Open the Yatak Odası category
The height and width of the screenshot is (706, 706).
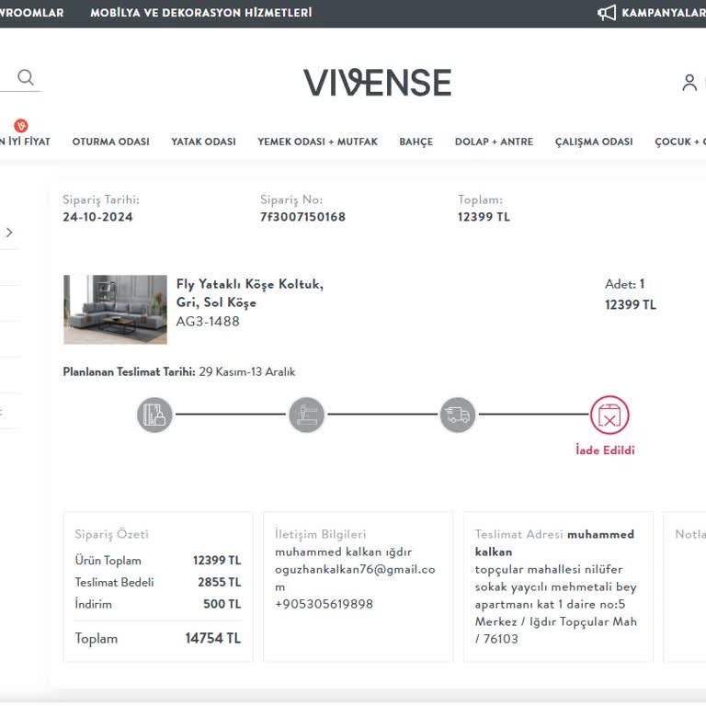pyautogui.click(x=203, y=142)
